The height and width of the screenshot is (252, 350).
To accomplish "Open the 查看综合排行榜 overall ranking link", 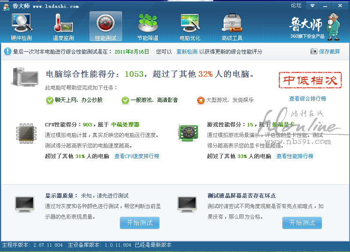I will pyautogui.click(x=307, y=99).
